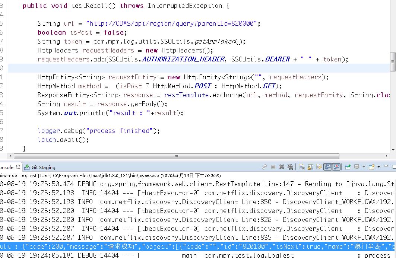This screenshot has height=258, width=396.
Task: Clear the console output
Action: pyautogui.click(x=301, y=167)
